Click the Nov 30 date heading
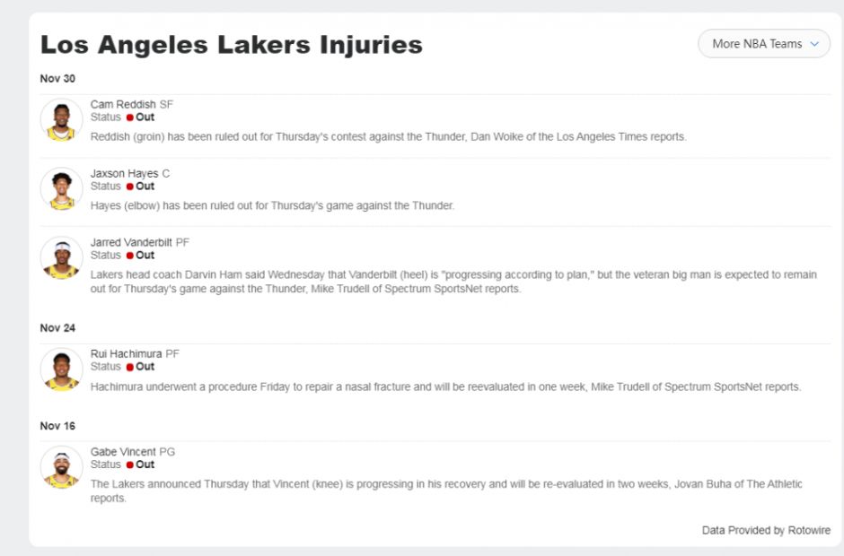The width and height of the screenshot is (844, 556). [x=57, y=79]
